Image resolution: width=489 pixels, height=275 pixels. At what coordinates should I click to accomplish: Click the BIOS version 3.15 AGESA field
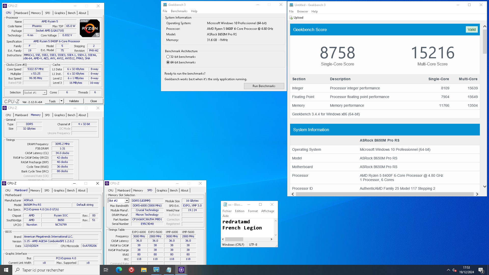[x=61, y=241]
